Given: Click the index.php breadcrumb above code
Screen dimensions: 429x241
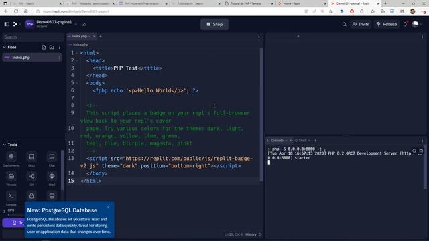Looking at the screenshot, I should (x=80, y=44).
